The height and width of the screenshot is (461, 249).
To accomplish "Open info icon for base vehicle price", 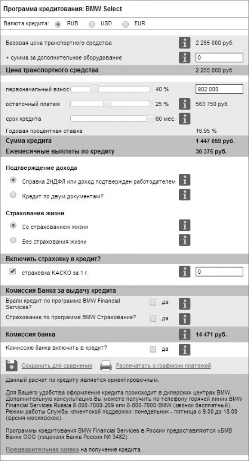I will tap(185, 43).
